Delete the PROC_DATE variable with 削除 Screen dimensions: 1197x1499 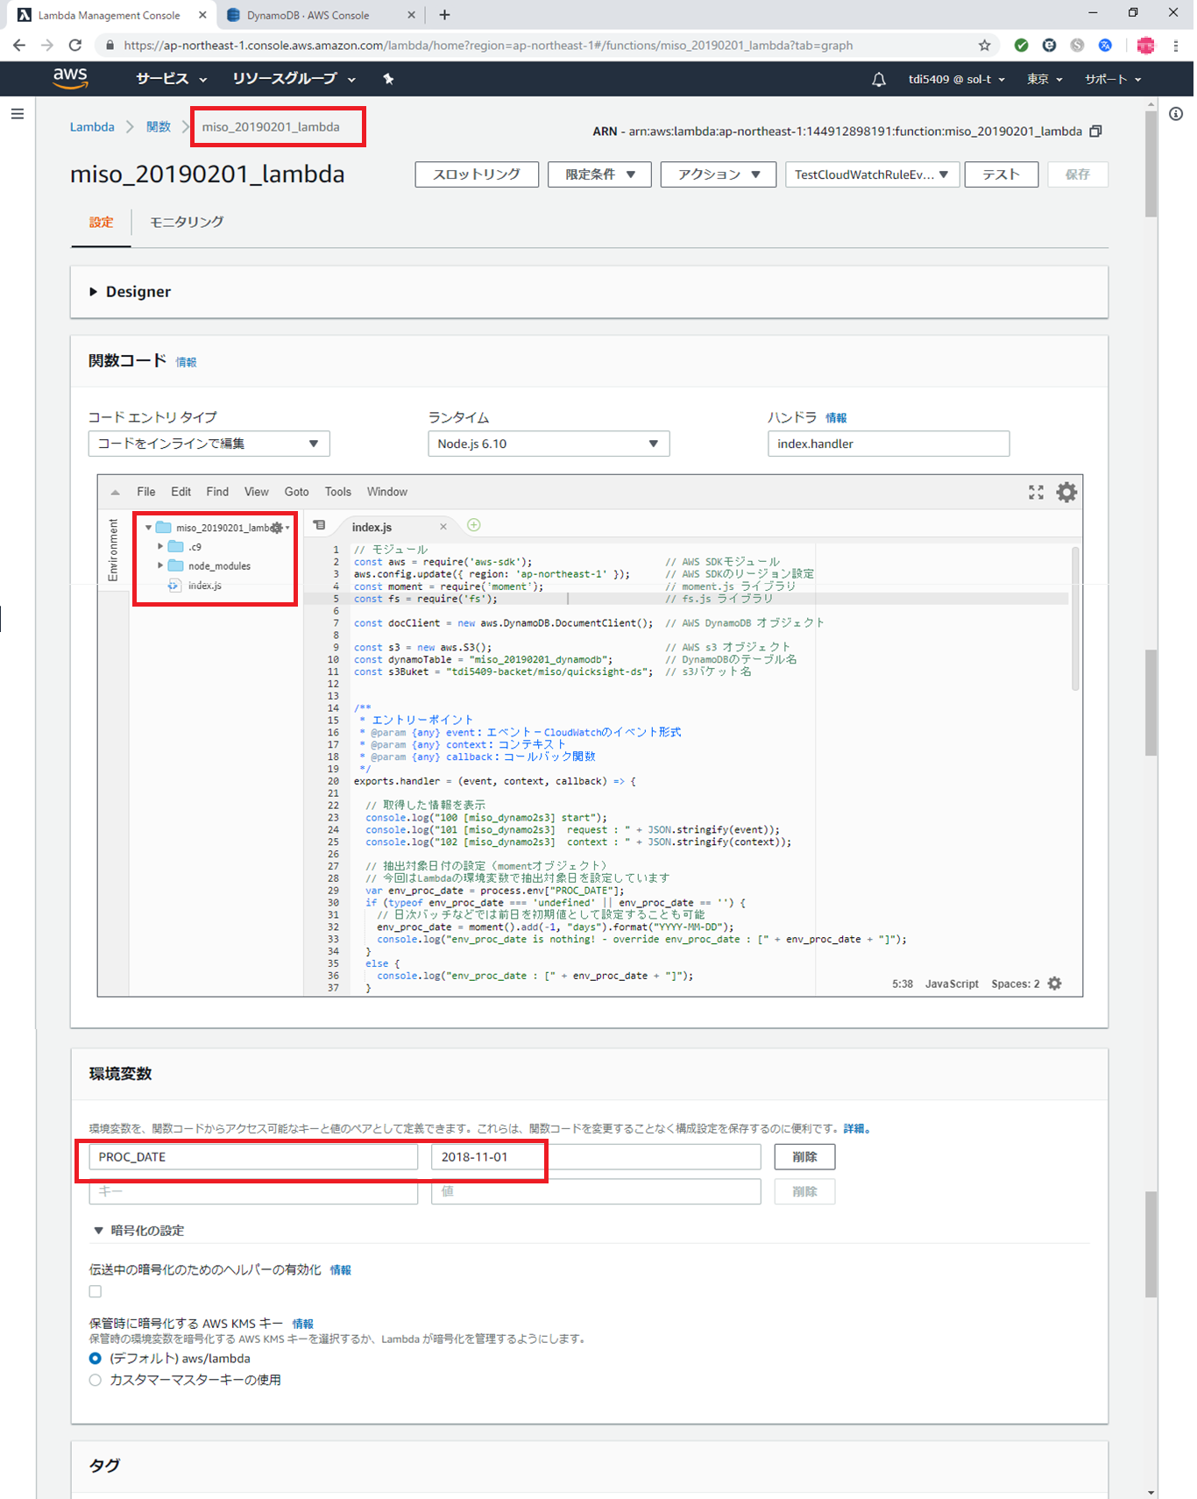click(x=804, y=1157)
